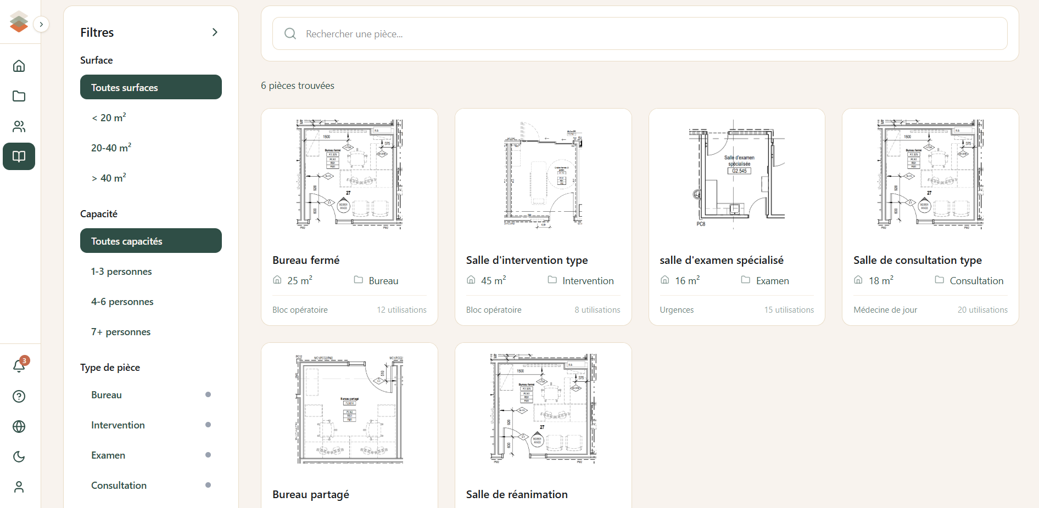
Task: Click folder icon next to Intervention category
Action: tap(552, 280)
